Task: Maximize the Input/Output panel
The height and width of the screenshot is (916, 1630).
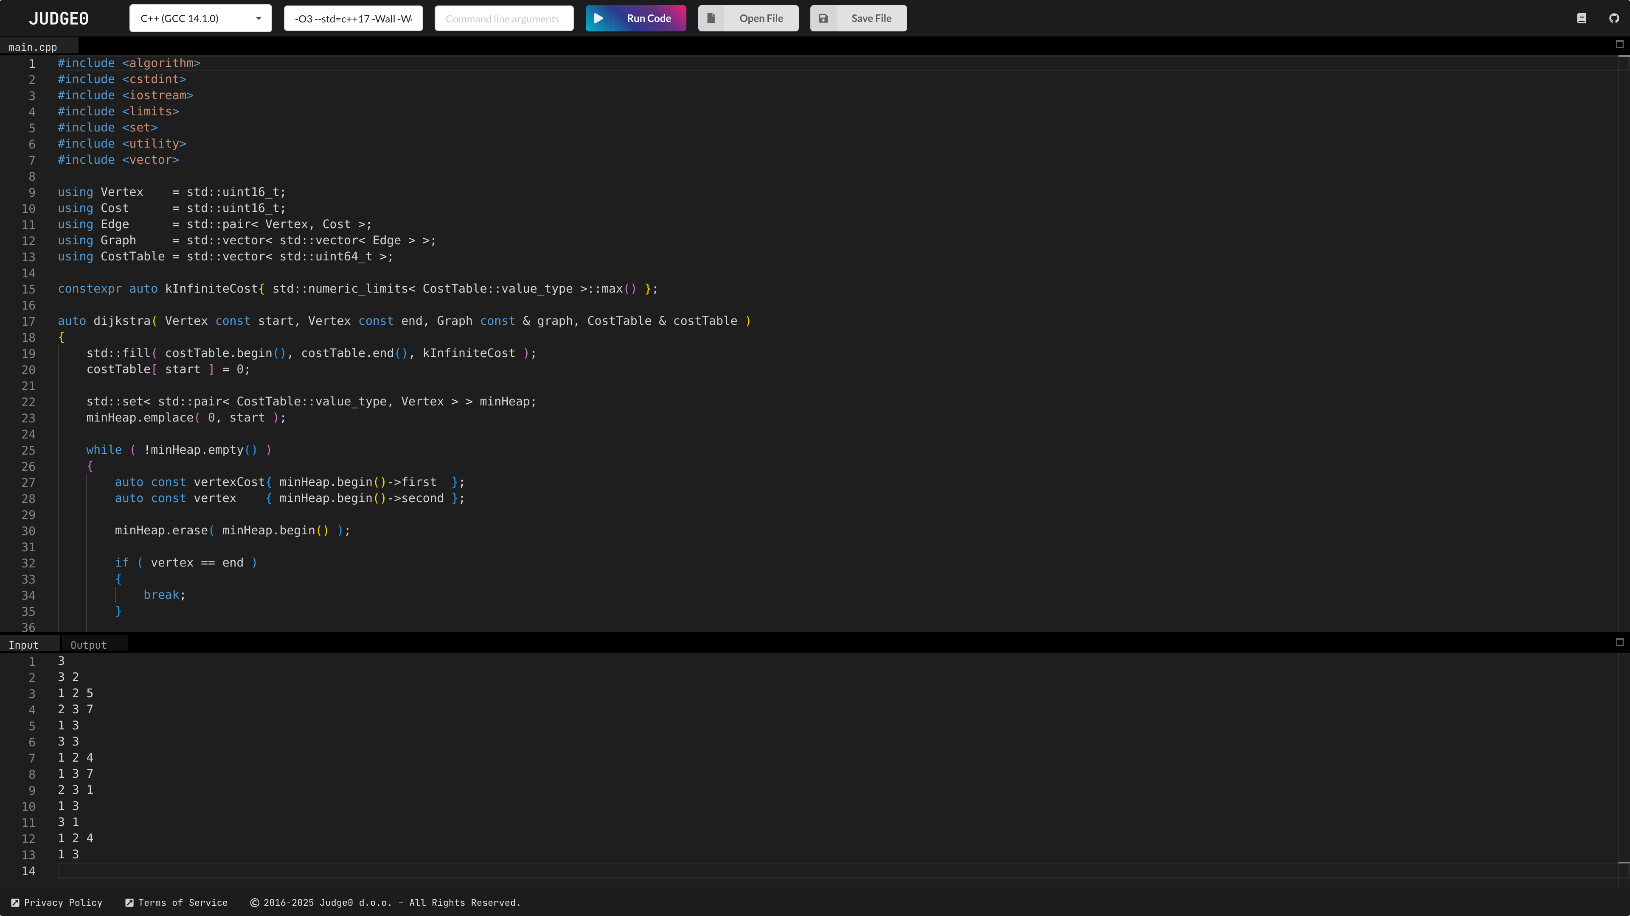Action: [x=1620, y=642]
